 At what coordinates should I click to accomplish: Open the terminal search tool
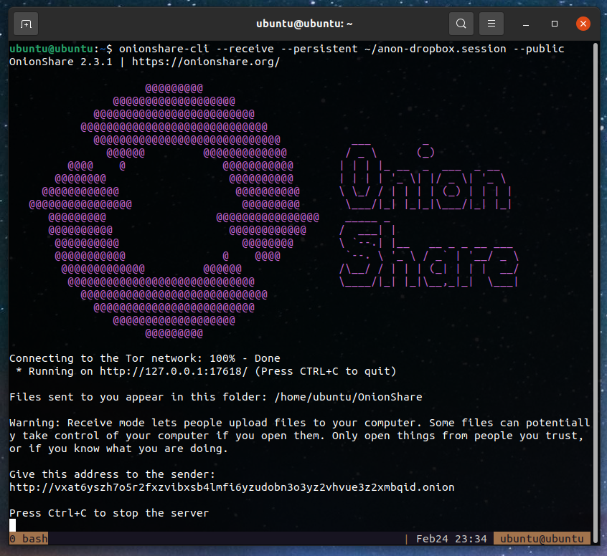461,24
